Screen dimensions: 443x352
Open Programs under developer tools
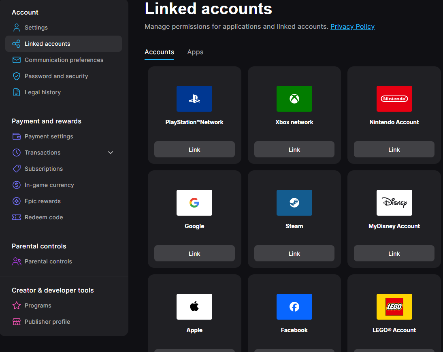64,305
